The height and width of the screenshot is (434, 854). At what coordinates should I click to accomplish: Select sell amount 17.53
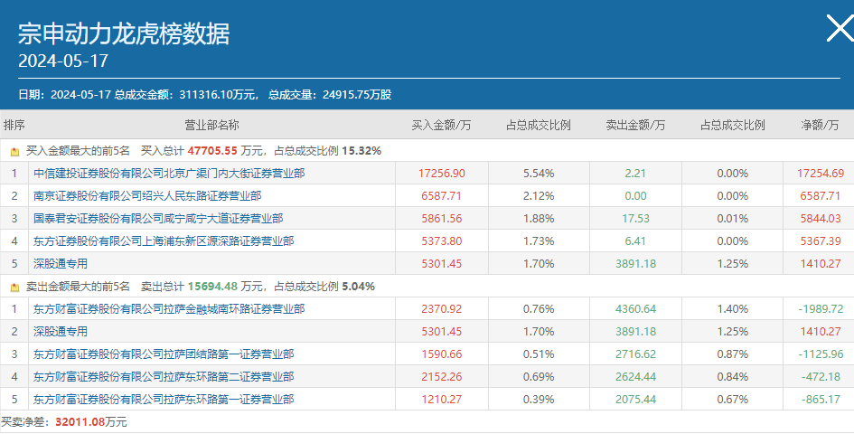[x=635, y=219]
